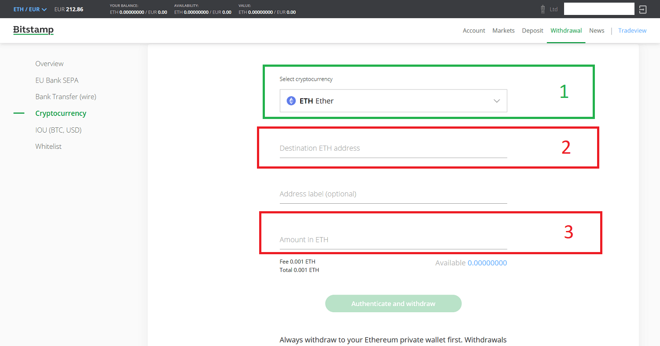Open IOU (BTC, USD) withdrawal option
This screenshot has width=660, height=346.
[x=58, y=130]
